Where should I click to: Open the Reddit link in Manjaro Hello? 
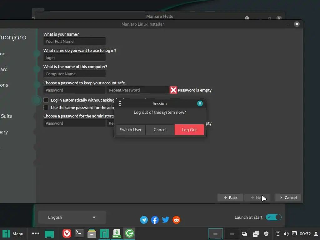tap(176, 220)
